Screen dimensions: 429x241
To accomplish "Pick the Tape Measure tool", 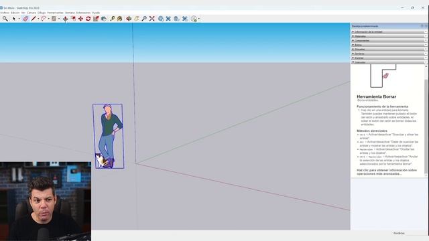I will pos(112,19).
